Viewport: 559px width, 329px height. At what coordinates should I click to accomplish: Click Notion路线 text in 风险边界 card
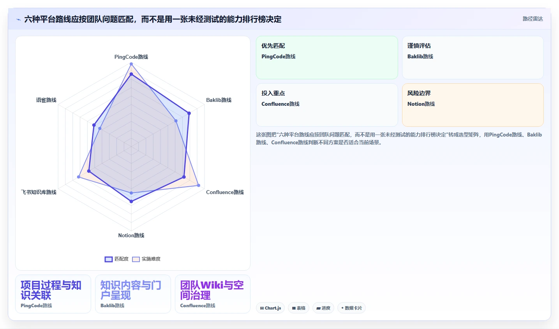pyautogui.click(x=421, y=104)
